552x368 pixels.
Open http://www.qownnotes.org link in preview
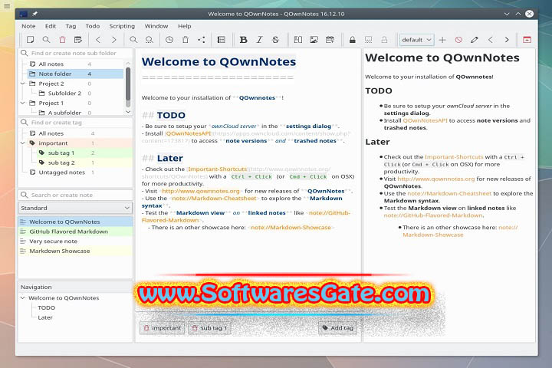pos(436,179)
